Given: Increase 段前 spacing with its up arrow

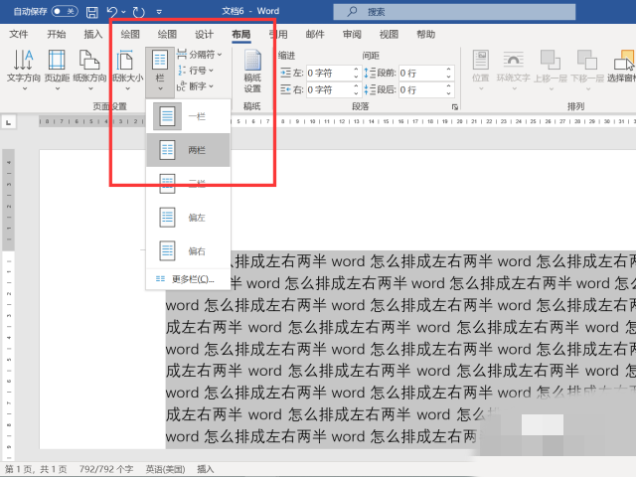Looking at the screenshot, I should pos(448,70).
